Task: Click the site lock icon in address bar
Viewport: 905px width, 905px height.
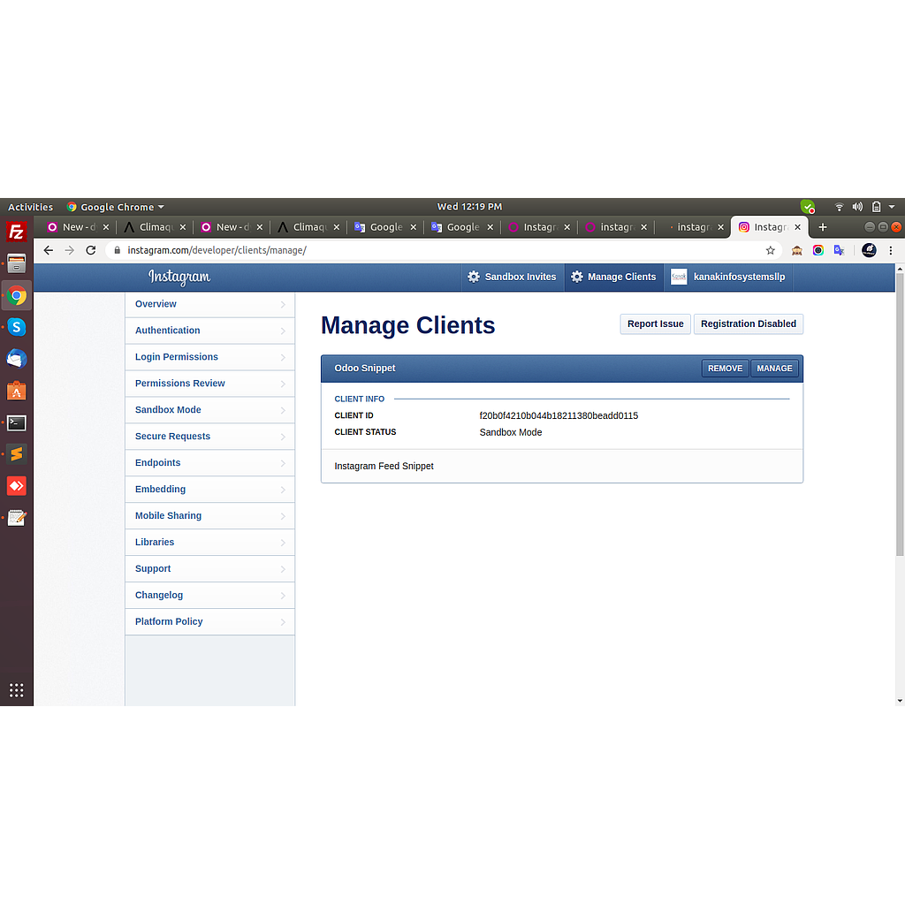Action: point(118,250)
